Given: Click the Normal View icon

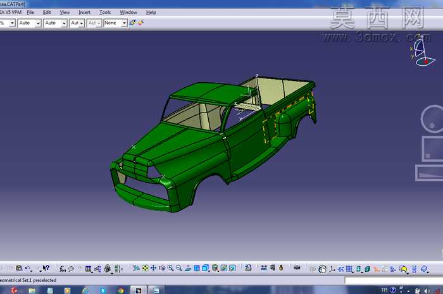Looking at the screenshot, I should pos(188,268).
